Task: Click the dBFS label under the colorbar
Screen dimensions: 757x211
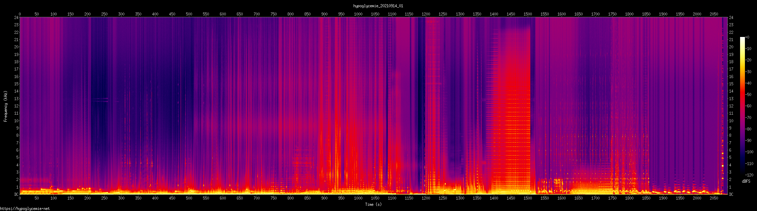Action: click(746, 181)
